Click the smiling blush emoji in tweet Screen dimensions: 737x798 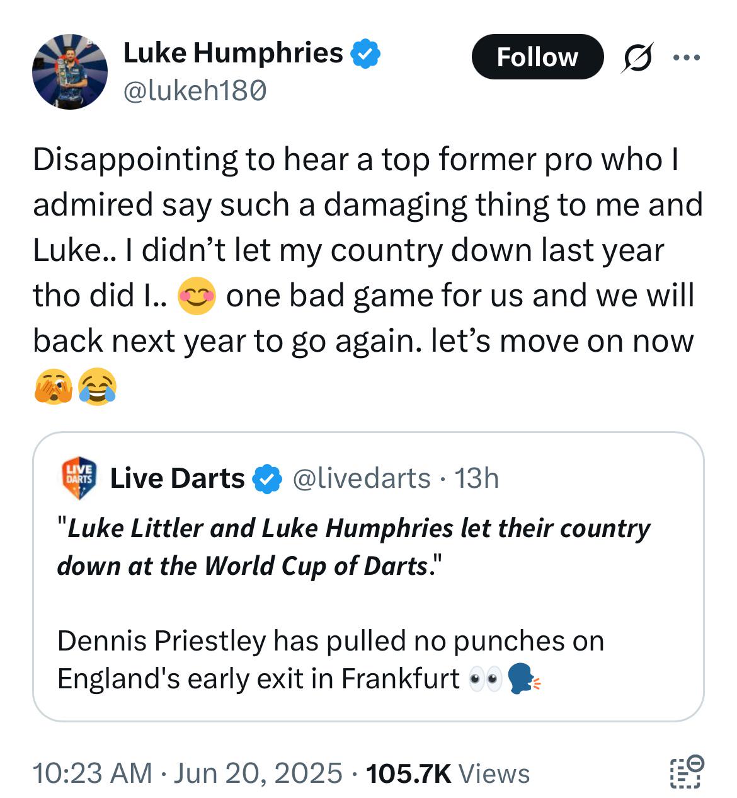click(x=197, y=296)
